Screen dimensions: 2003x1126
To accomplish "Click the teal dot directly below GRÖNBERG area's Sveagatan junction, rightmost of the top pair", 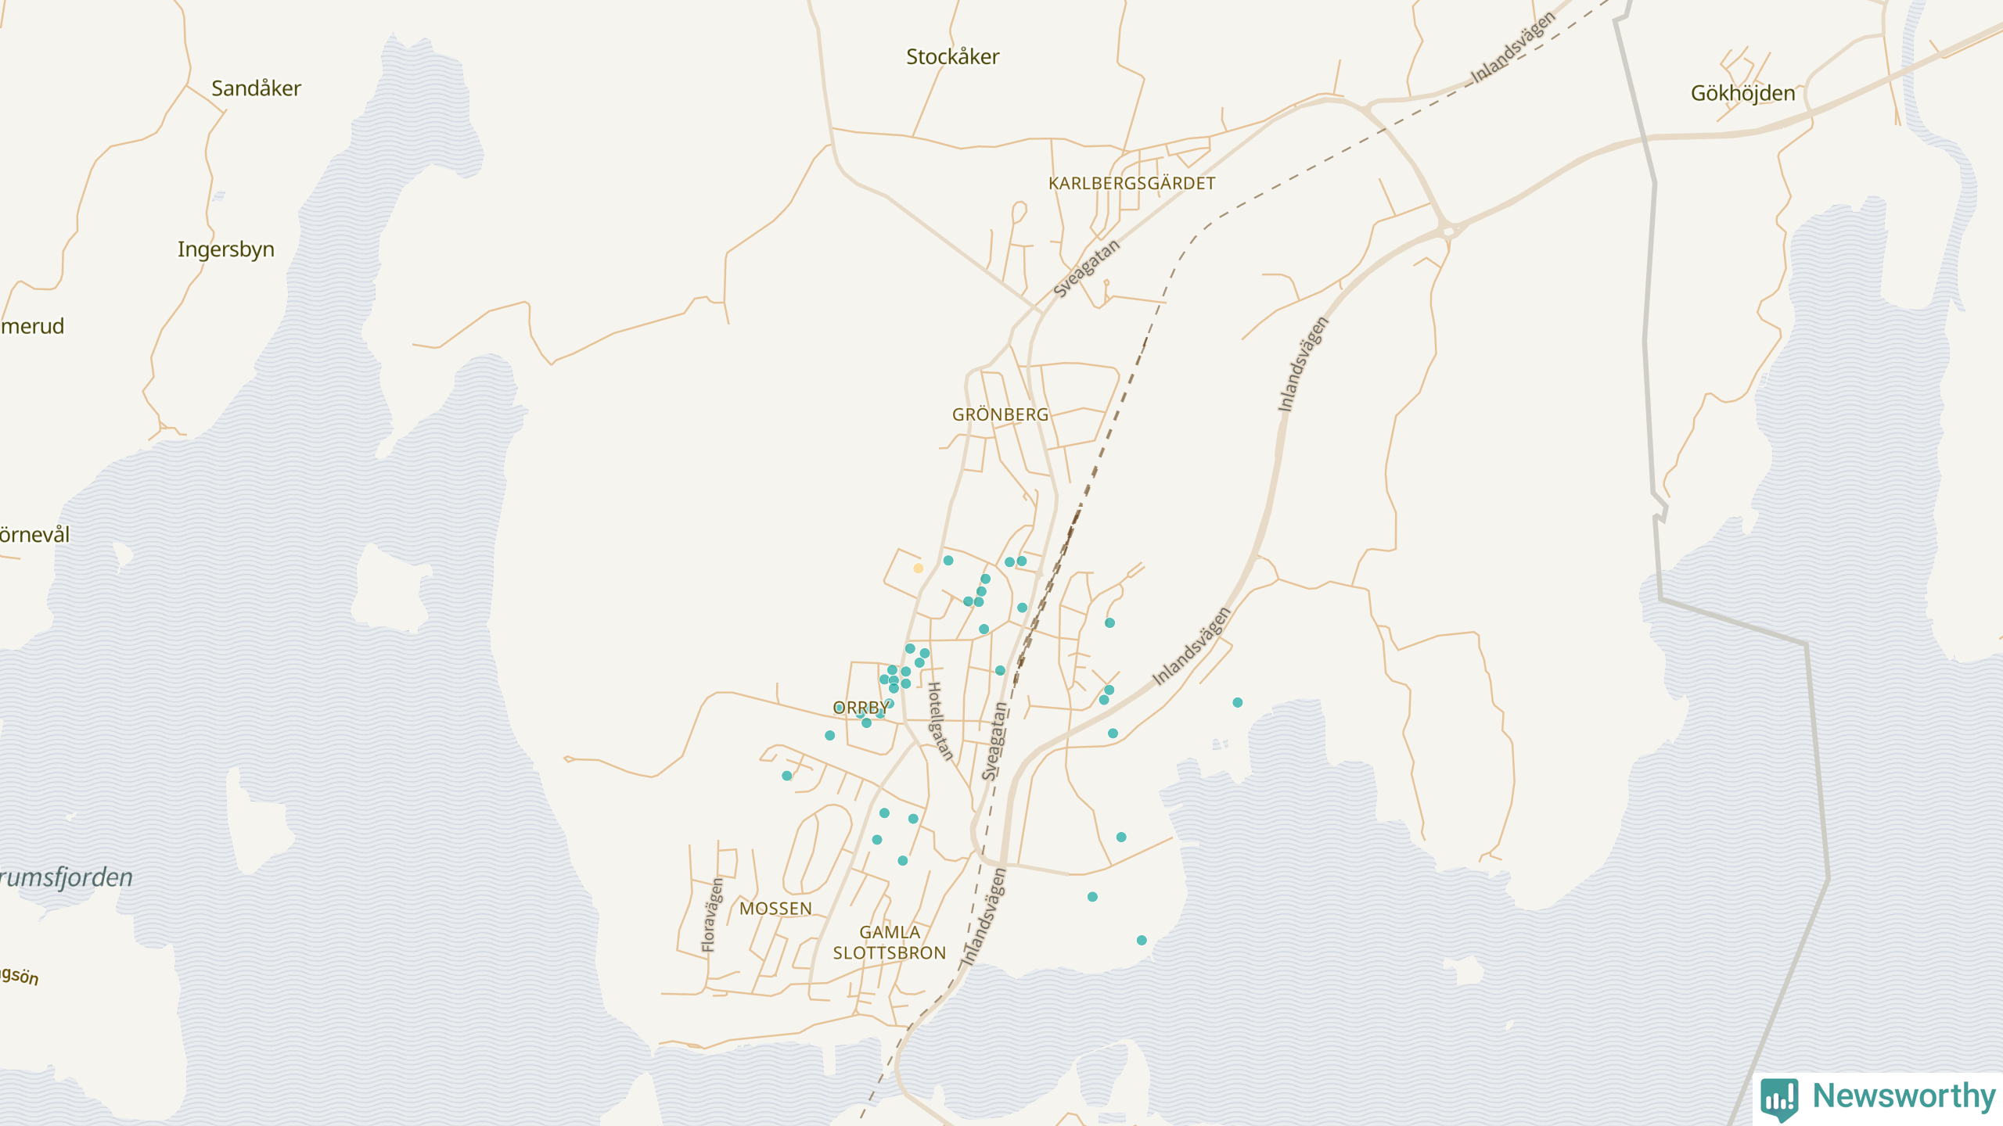I will (1022, 561).
